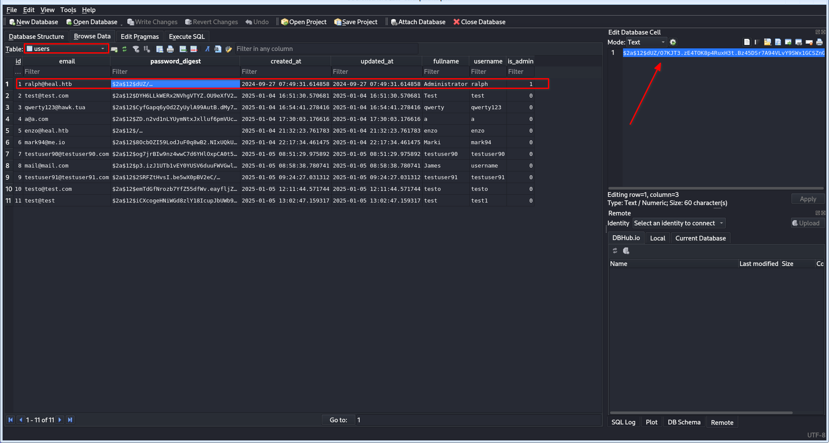Screen dimensions: 829x443
Task: Click the Close Database button
Action: point(479,22)
